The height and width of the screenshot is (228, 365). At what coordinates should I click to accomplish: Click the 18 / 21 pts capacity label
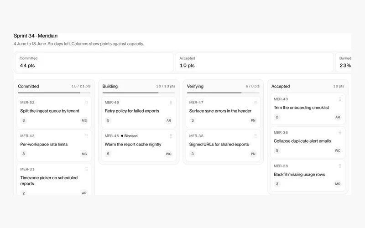(x=81, y=86)
